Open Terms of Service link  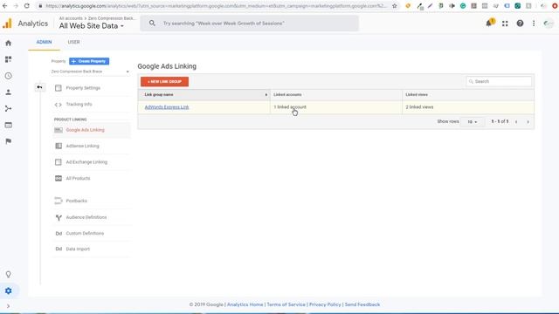click(x=286, y=304)
